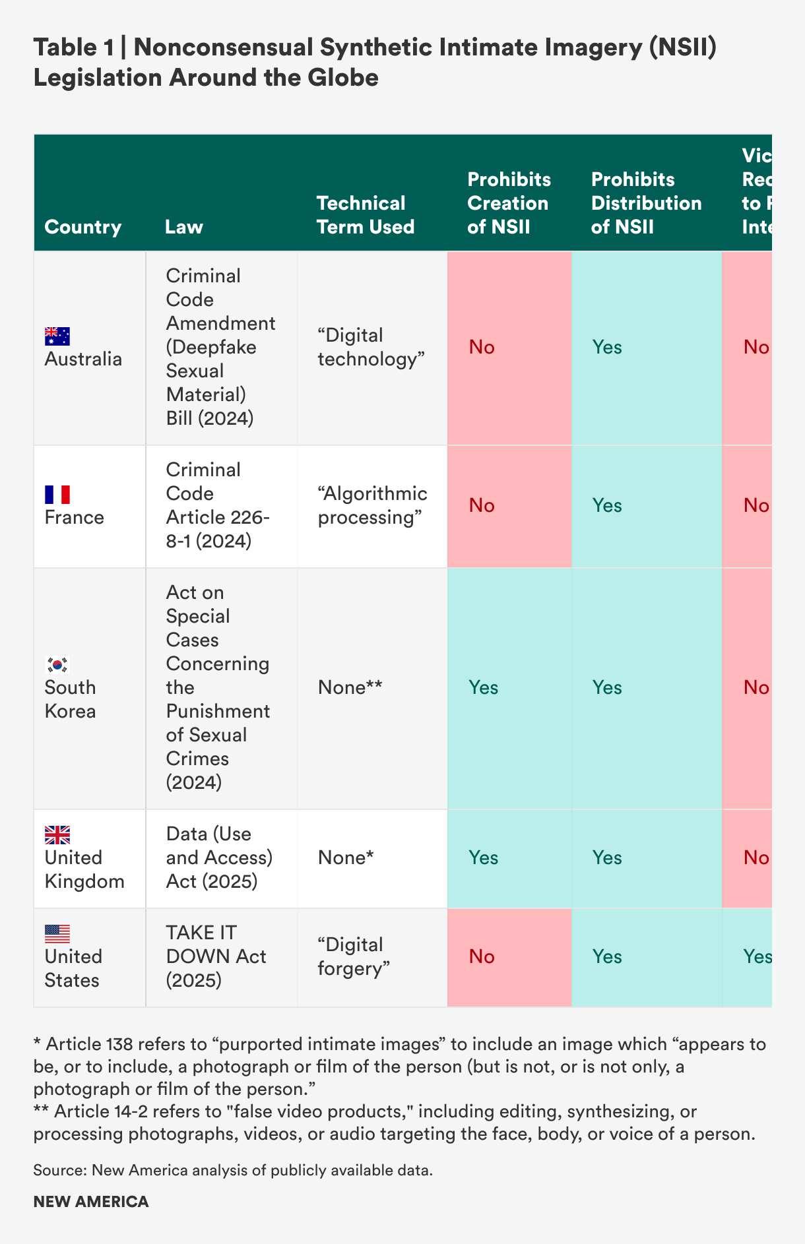Click the South Korea flag icon
Viewport: 805px width, 1244px height.
click(x=57, y=665)
